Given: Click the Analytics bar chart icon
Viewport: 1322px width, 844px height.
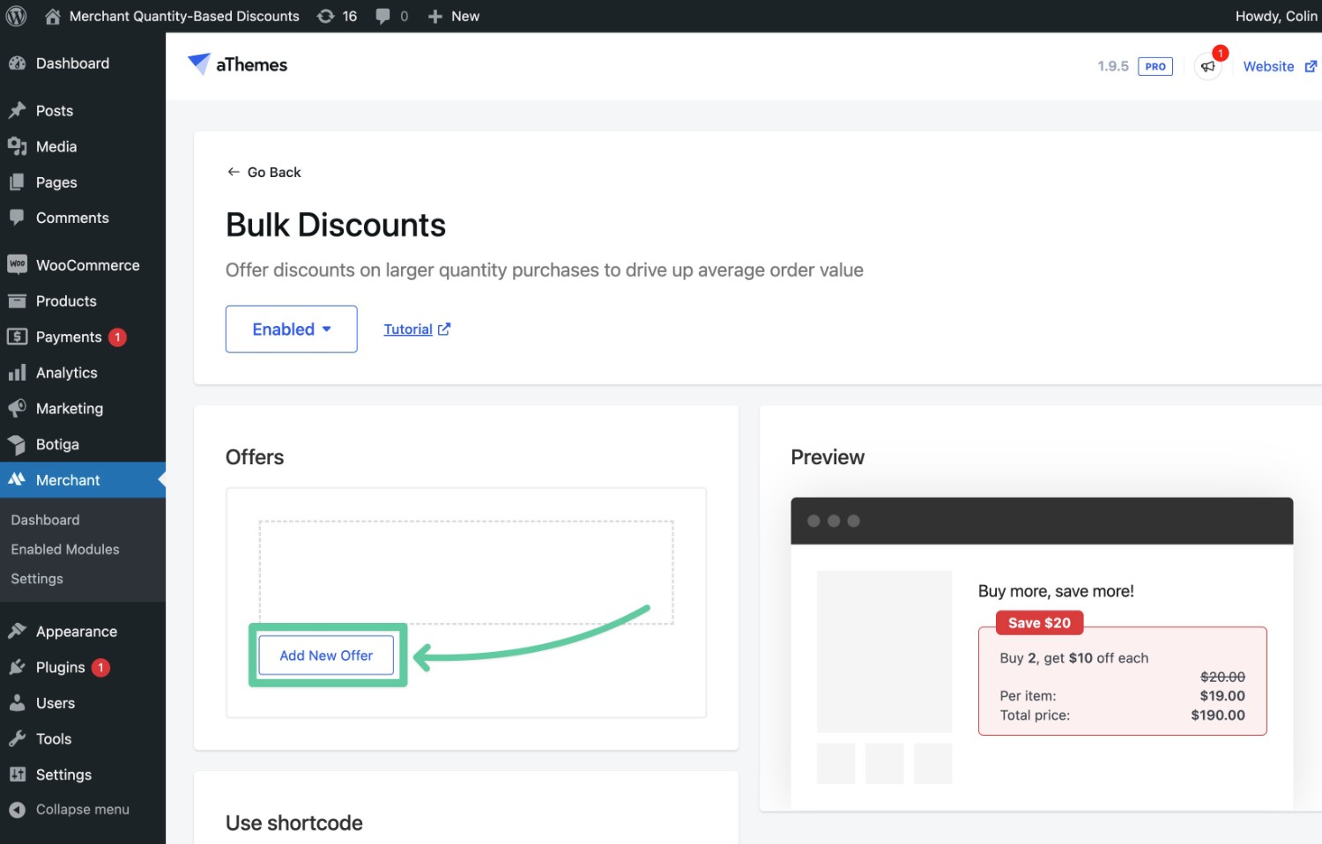Looking at the screenshot, I should point(17,373).
